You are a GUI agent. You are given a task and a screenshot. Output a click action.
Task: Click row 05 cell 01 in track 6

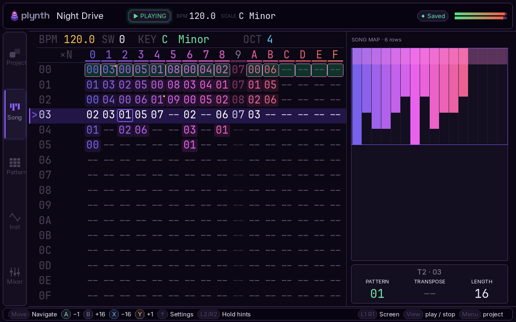(x=190, y=145)
